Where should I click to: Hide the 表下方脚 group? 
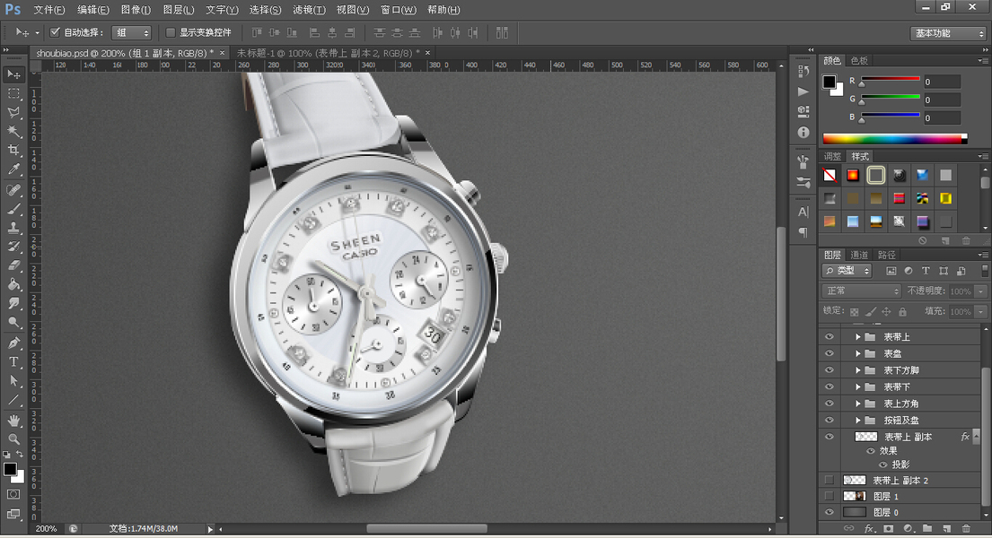coord(829,369)
